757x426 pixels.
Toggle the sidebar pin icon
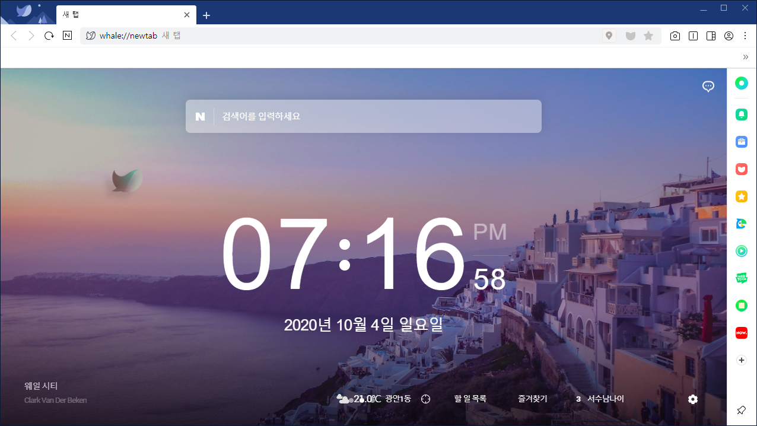[x=742, y=410]
